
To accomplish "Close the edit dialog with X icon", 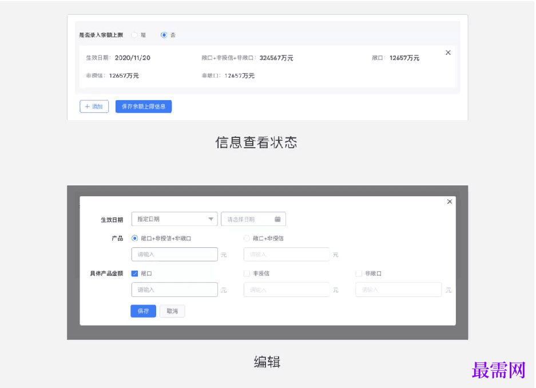I will pos(450,201).
